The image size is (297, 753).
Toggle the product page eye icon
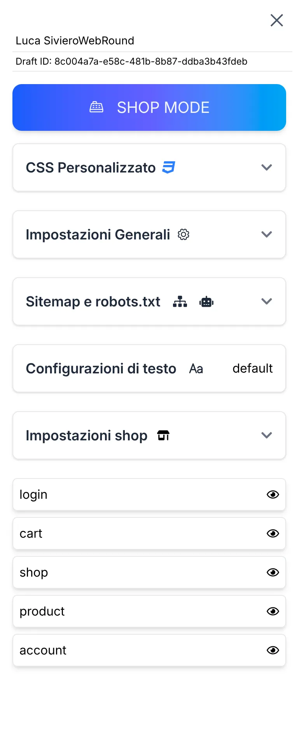point(273,611)
